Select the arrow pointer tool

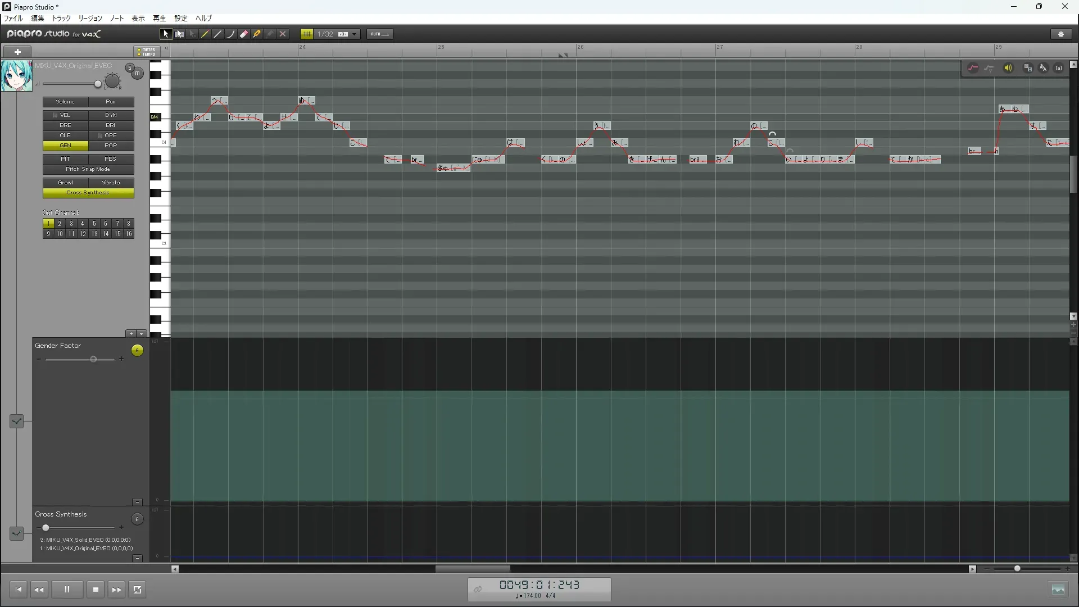[165, 34]
